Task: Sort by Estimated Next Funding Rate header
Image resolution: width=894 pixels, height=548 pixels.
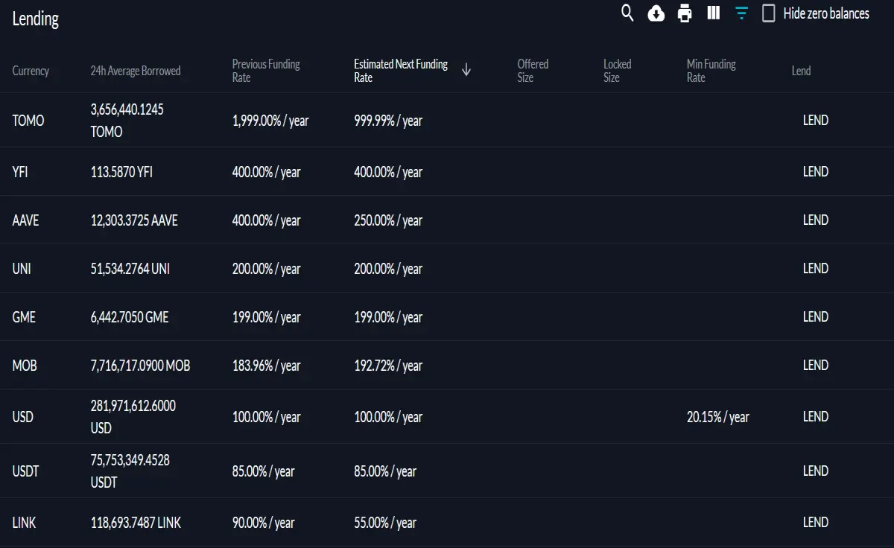Action: (401, 71)
